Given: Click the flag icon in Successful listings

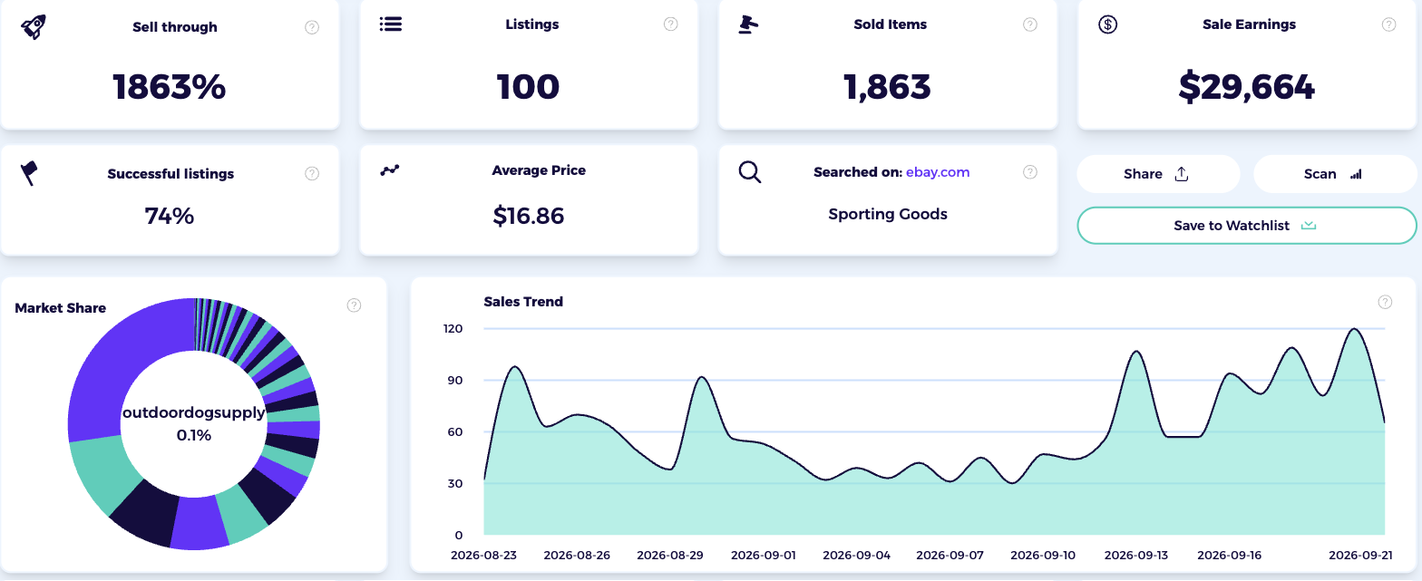Looking at the screenshot, I should [x=29, y=172].
